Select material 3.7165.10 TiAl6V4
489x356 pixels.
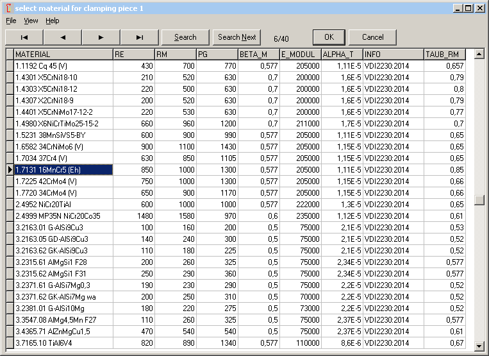tap(63, 343)
